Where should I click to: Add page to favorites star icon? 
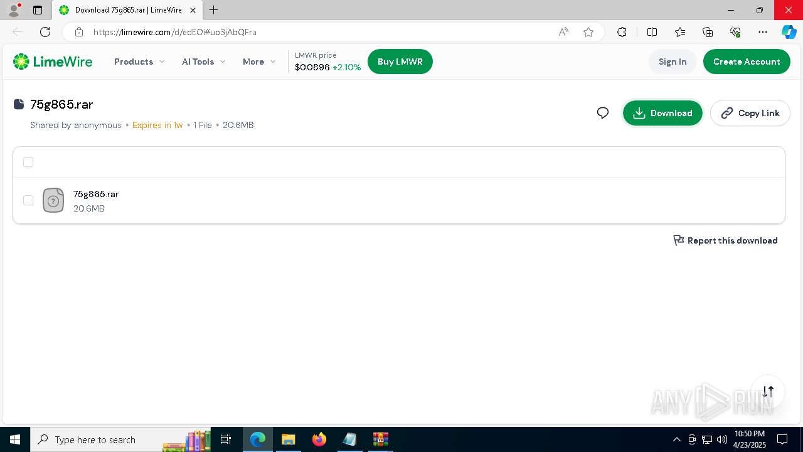(588, 32)
